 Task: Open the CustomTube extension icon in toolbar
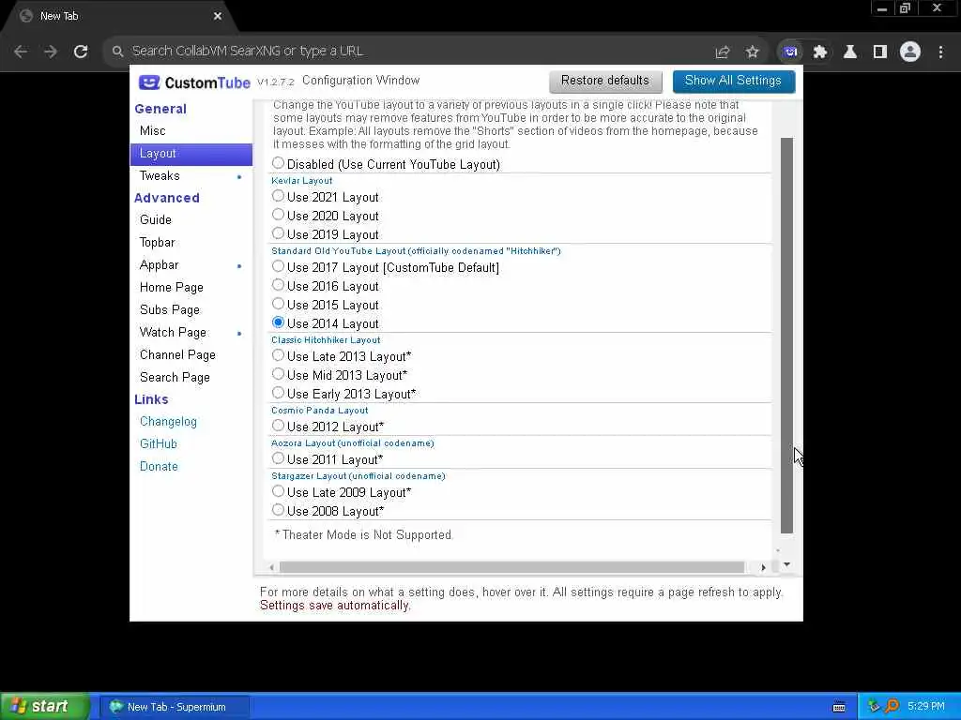[790, 52]
